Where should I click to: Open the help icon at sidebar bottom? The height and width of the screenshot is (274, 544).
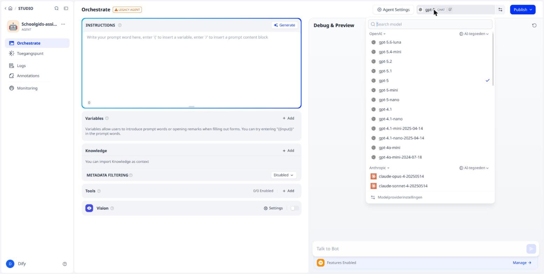(x=65, y=264)
